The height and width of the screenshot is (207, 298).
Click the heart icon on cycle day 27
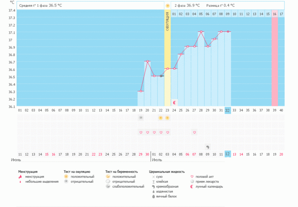(194, 132)
